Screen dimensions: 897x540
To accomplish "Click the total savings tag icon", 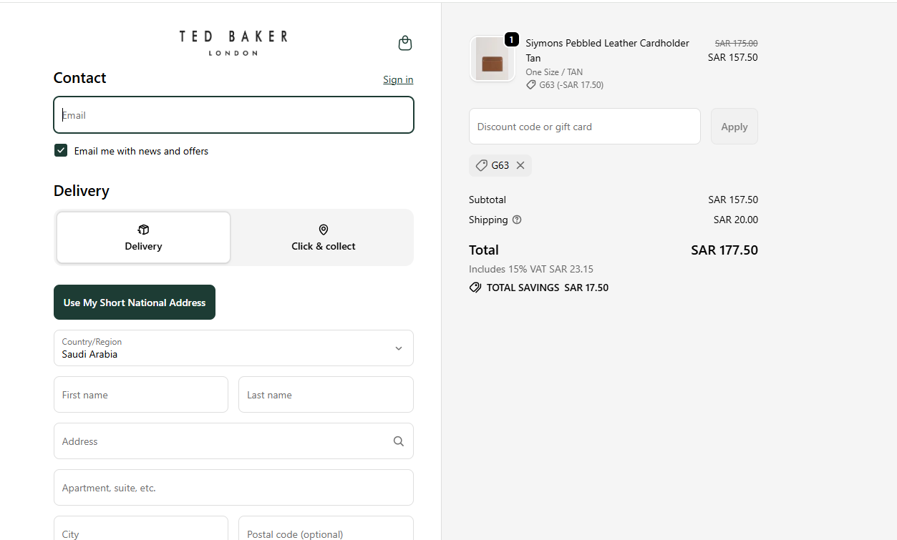I will (x=475, y=288).
